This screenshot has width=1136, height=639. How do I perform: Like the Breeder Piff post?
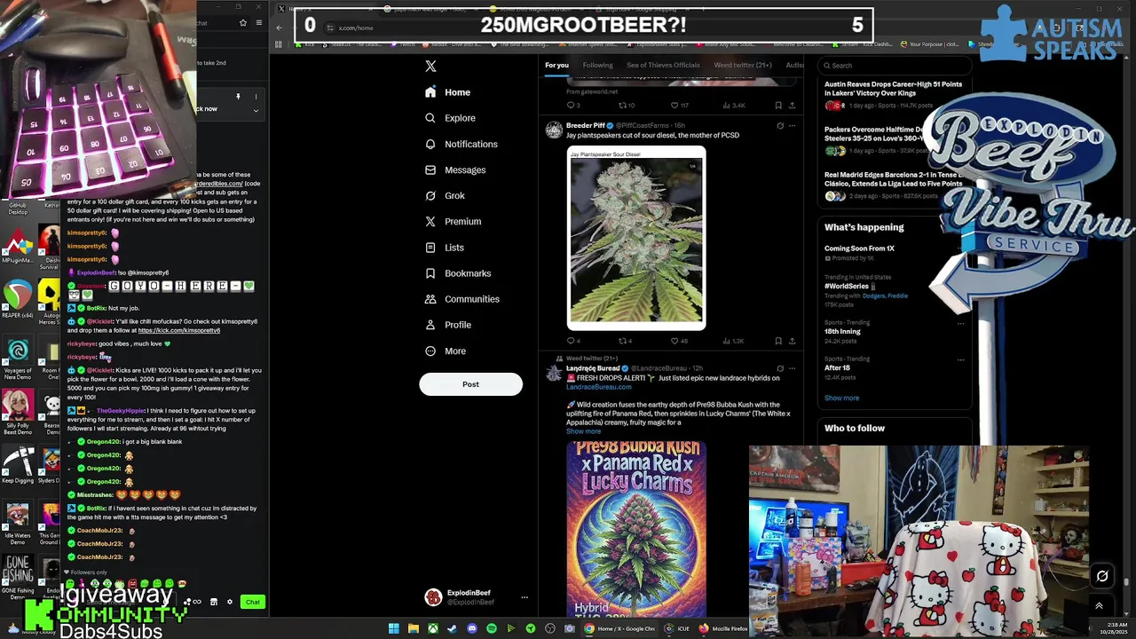tap(678, 341)
